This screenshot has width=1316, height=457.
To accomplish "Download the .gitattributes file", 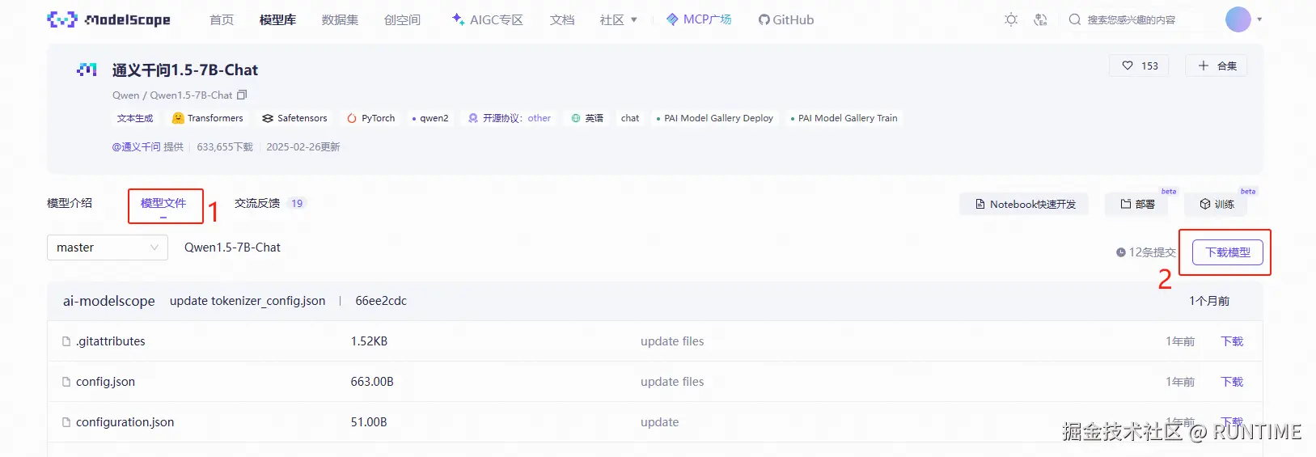I will 1232,341.
